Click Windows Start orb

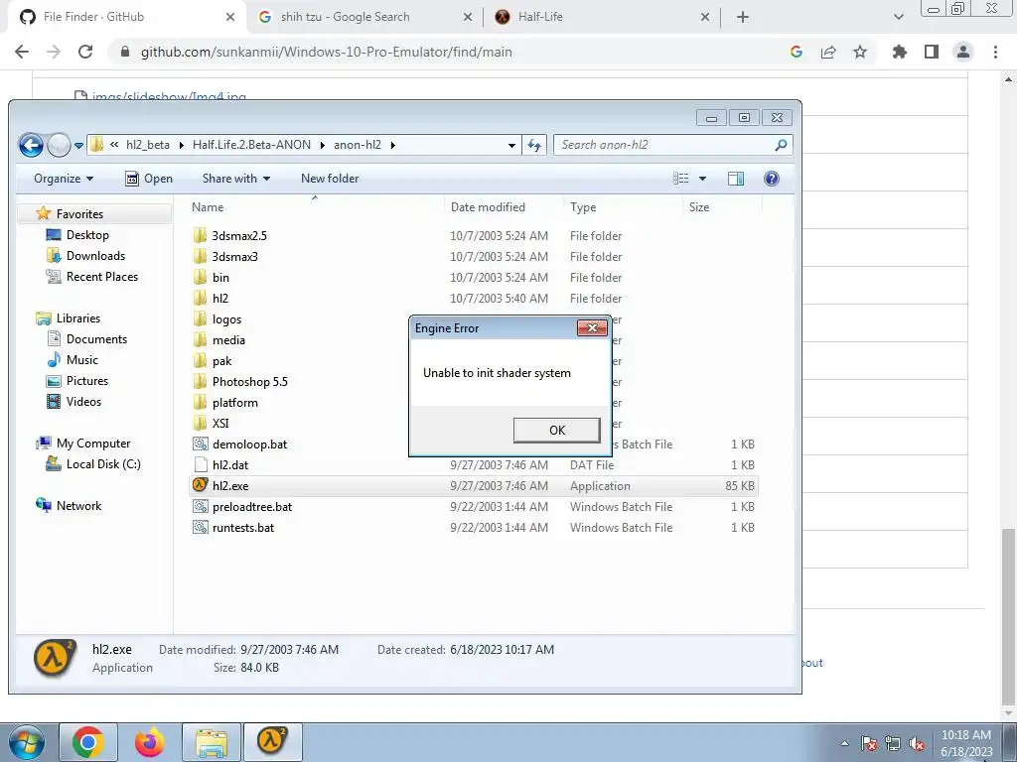click(x=26, y=742)
